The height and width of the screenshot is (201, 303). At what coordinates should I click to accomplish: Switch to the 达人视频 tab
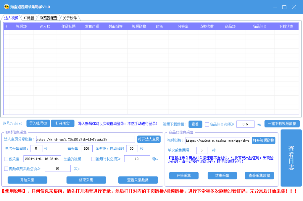coord(11,18)
